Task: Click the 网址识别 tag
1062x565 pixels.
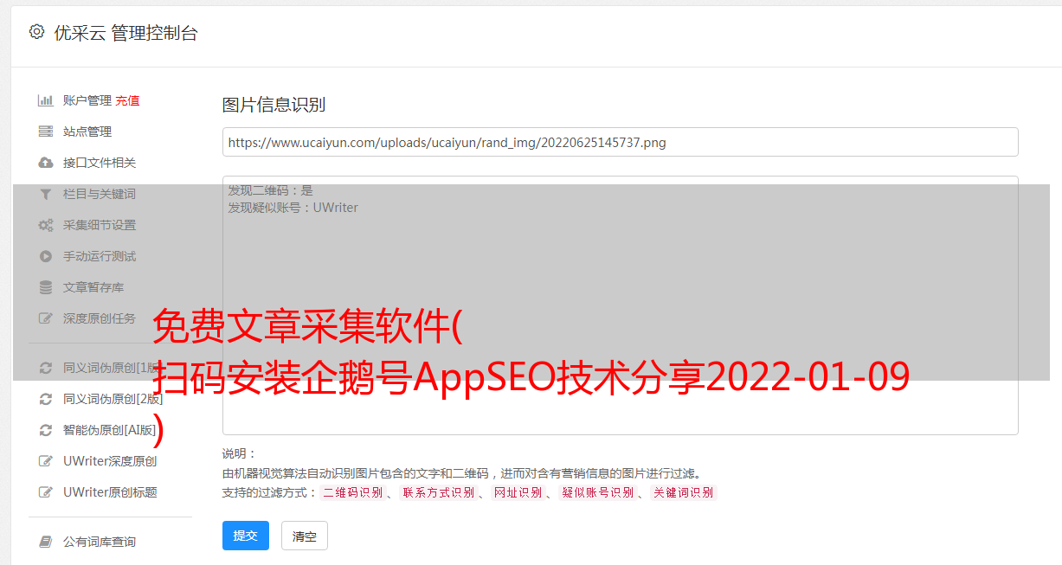Action: (x=518, y=492)
